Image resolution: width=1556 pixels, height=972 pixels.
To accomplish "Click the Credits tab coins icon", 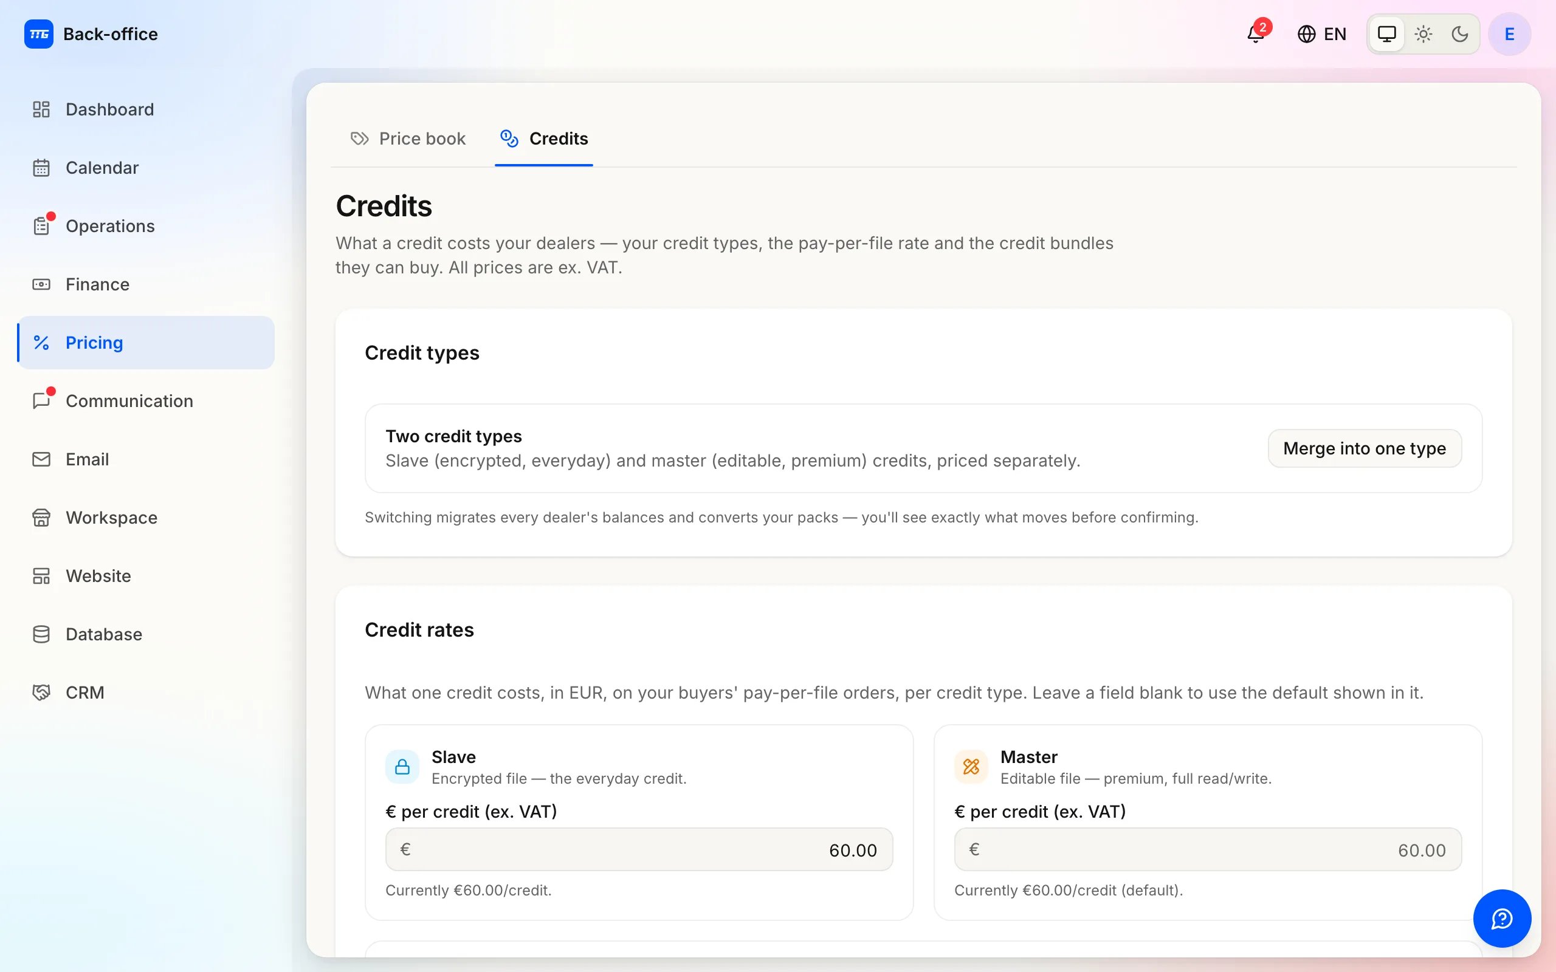I will coord(509,139).
